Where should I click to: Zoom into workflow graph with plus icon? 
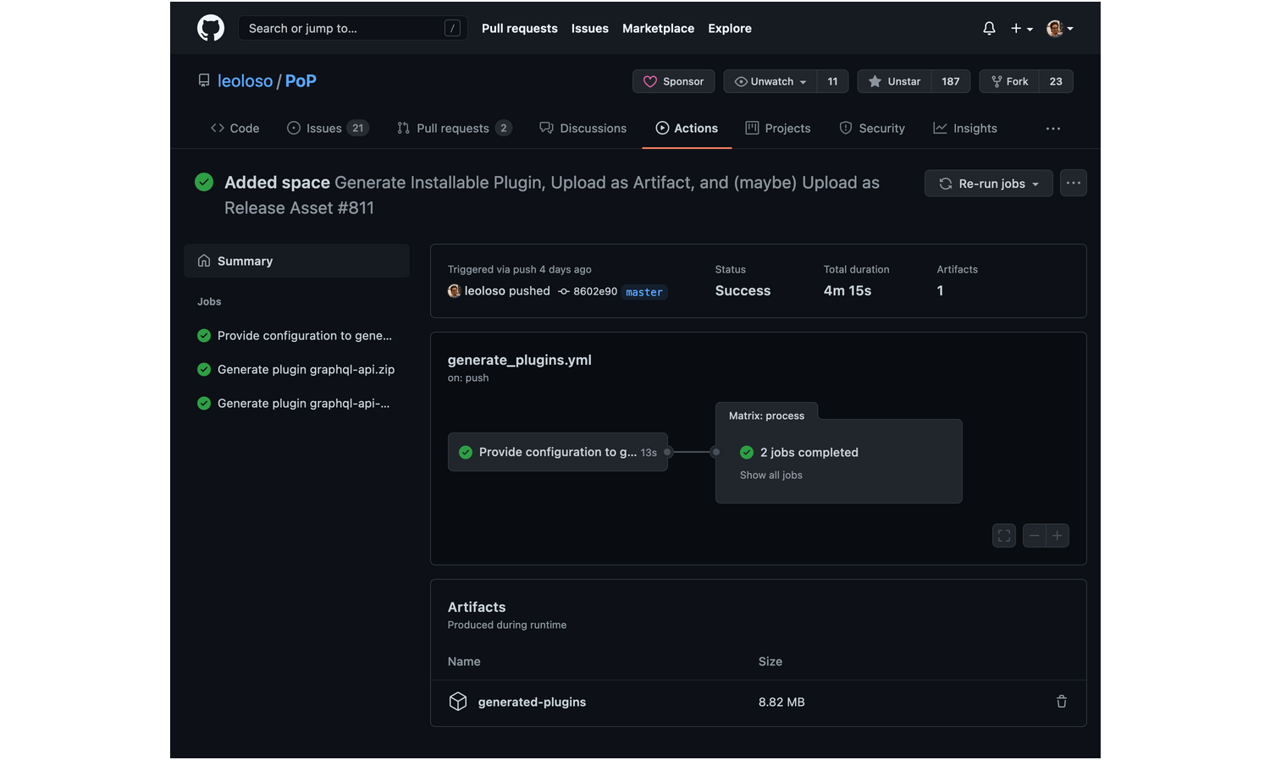[1057, 535]
